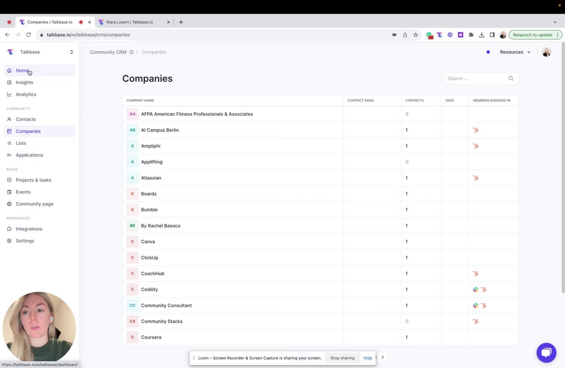The image size is (565, 368).
Task: Open the Canva company row
Action: [x=320, y=242]
